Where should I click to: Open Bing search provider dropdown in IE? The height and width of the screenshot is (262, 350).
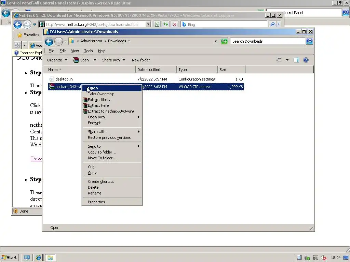pyautogui.click(x=278, y=24)
